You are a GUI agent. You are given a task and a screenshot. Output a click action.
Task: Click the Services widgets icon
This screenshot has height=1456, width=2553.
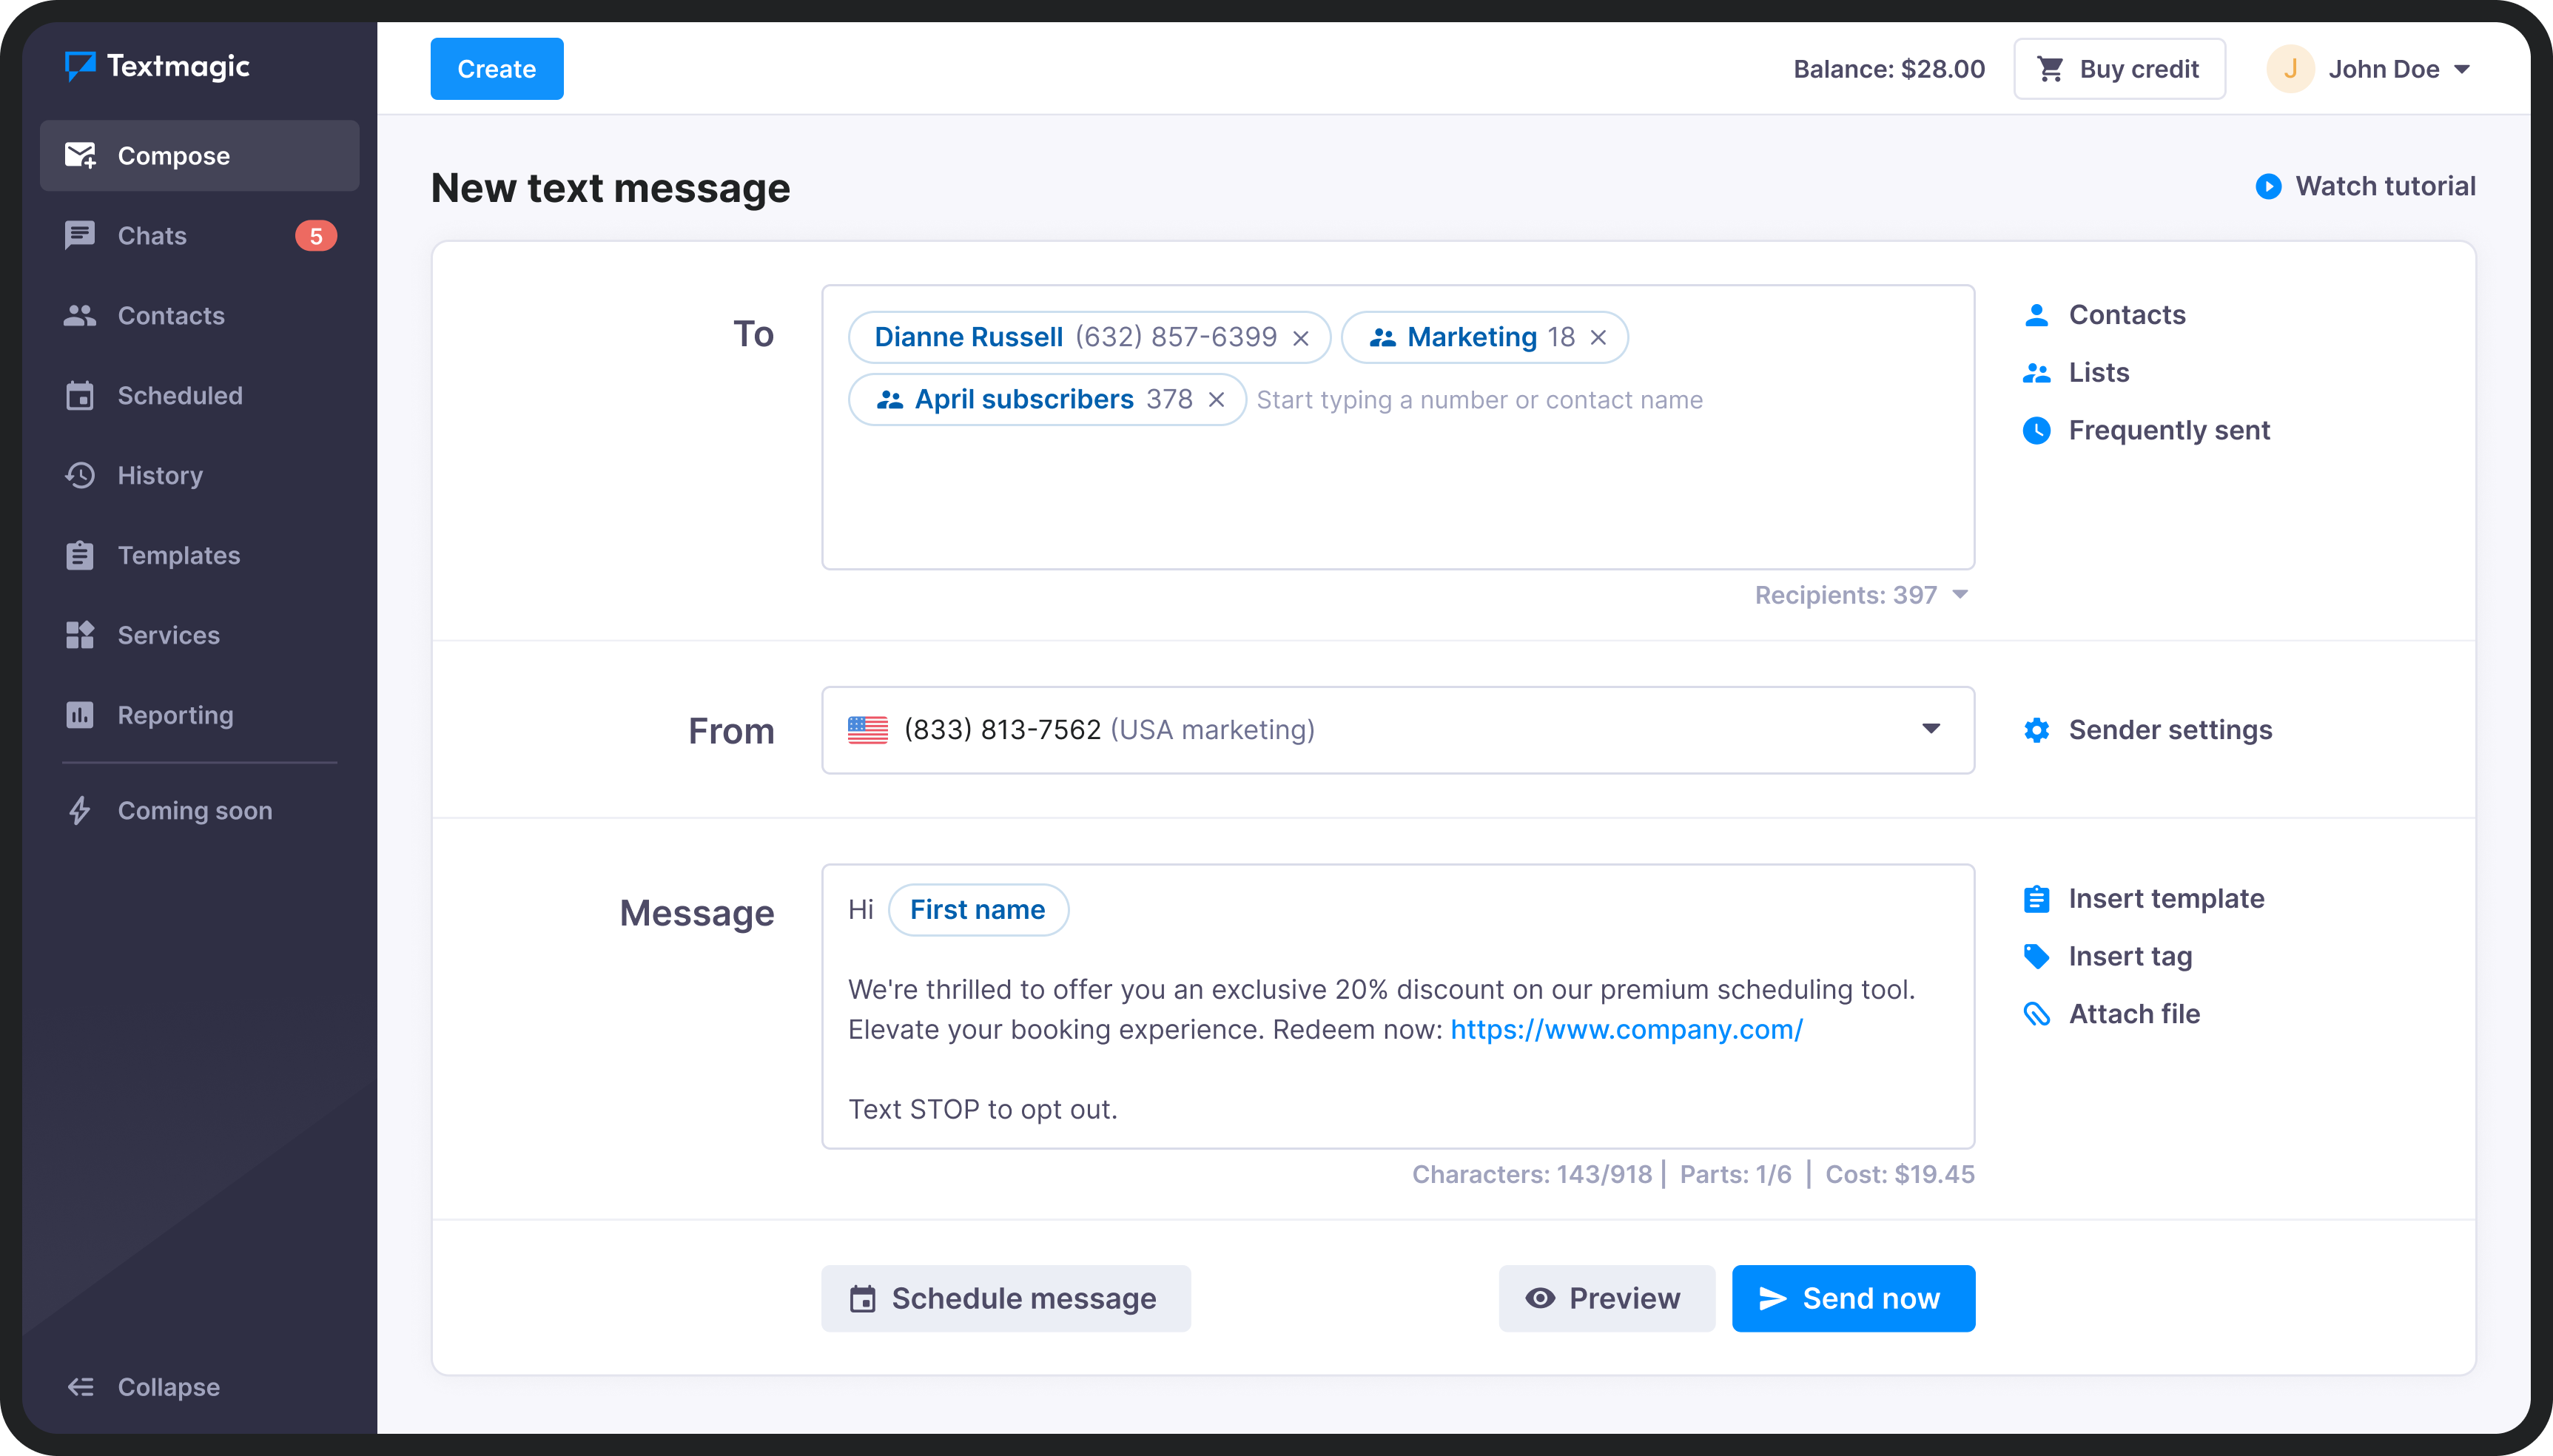coord(80,635)
